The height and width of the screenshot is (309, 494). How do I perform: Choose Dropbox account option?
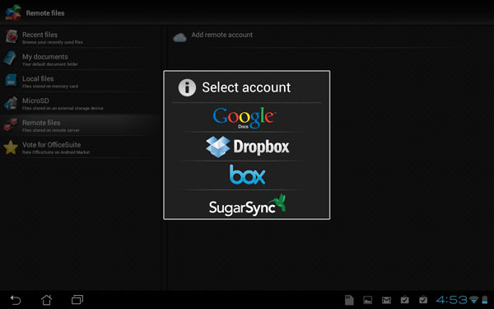tap(247, 147)
